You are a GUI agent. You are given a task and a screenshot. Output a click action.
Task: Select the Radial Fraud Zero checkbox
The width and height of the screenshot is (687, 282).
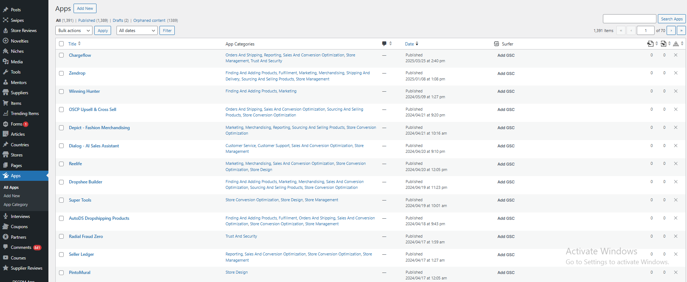[x=61, y=237]
